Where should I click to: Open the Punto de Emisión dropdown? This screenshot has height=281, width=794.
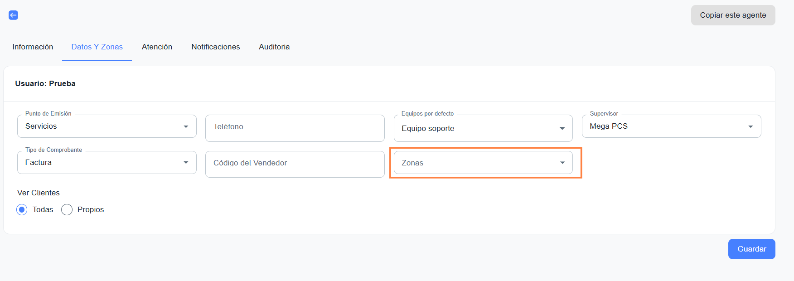(107, 126)
